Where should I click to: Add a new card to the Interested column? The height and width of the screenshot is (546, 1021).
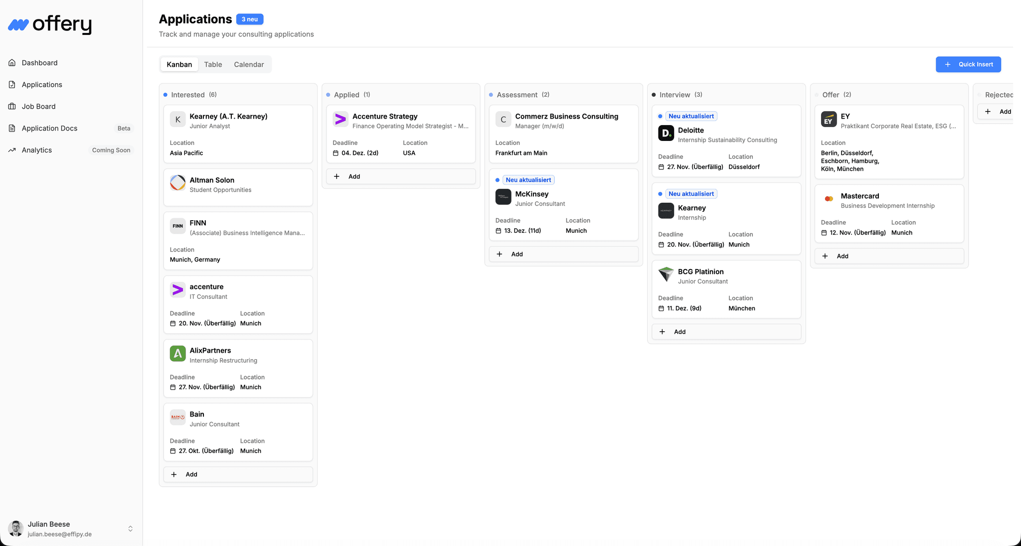238,474
